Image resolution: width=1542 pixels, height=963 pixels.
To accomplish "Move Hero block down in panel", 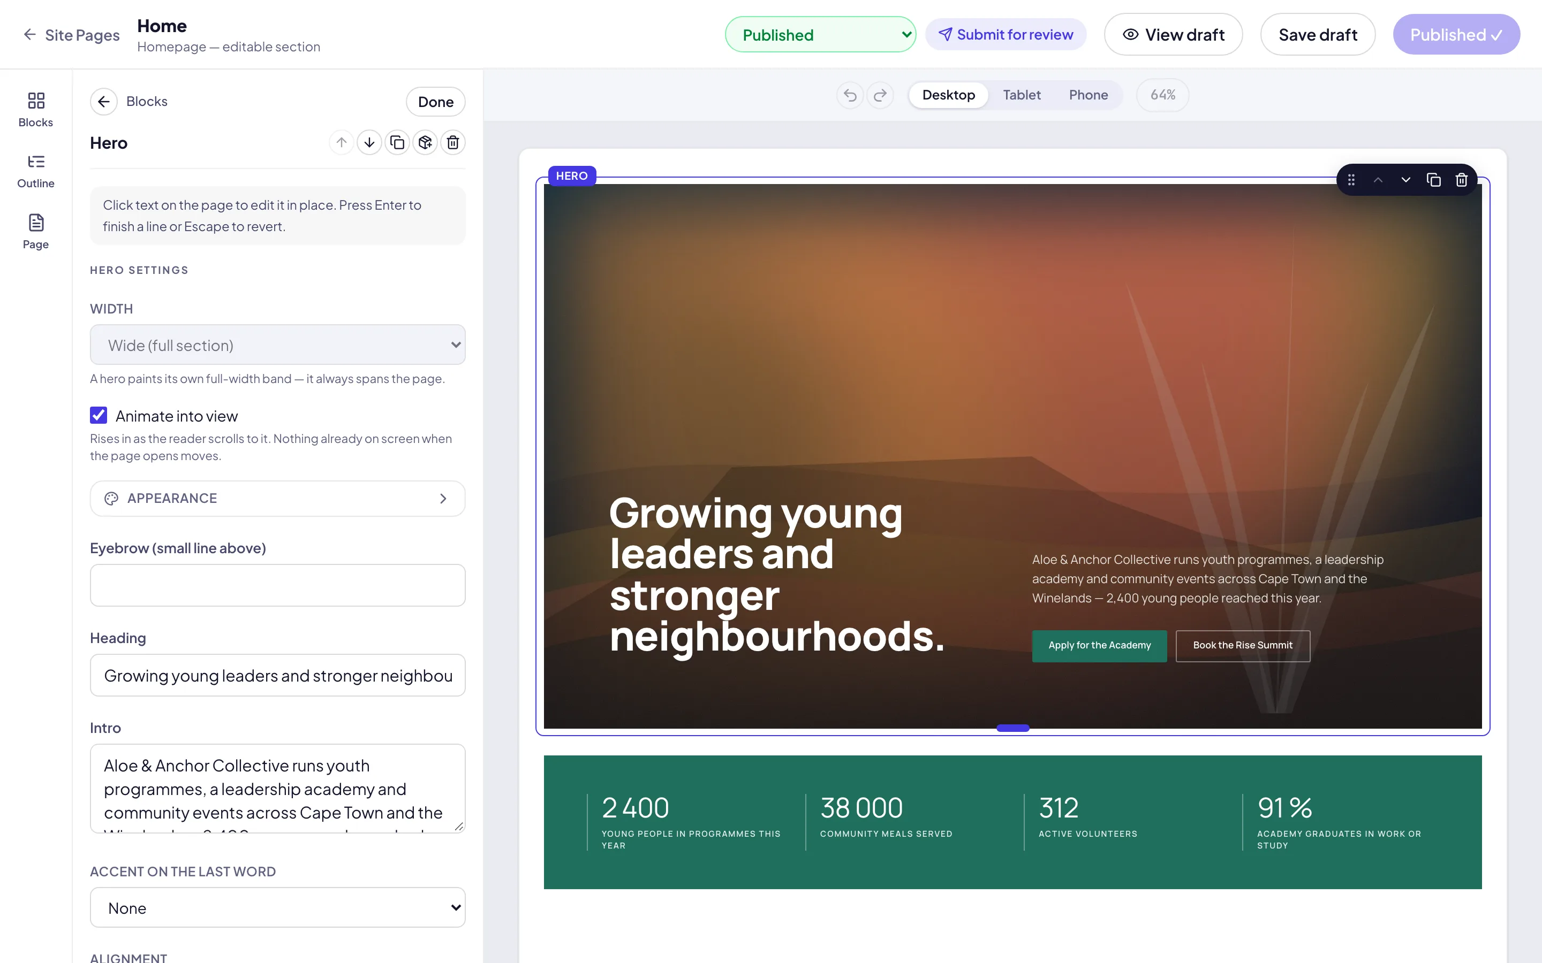I will [x=369, y=143].
